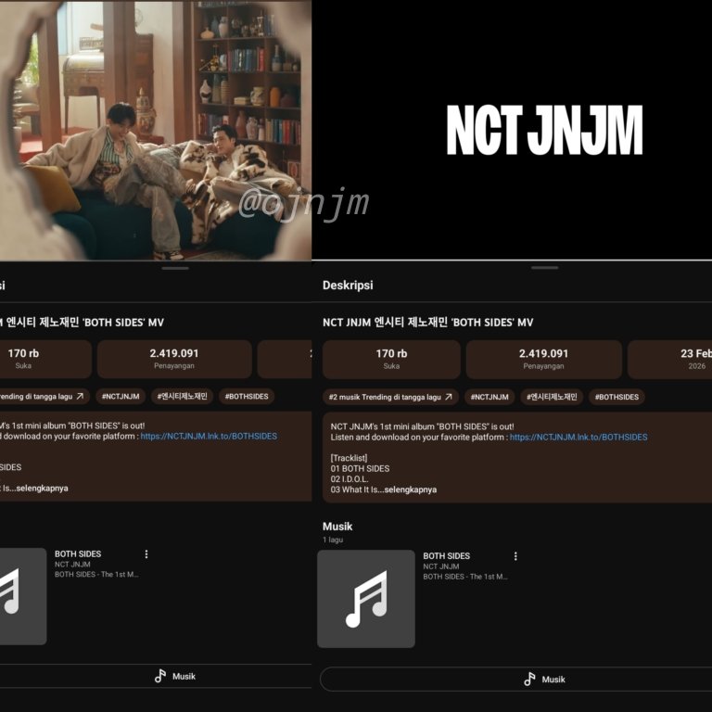Tap the video title in left screenshot
712x712 pixels.
(x=82, y=323)
